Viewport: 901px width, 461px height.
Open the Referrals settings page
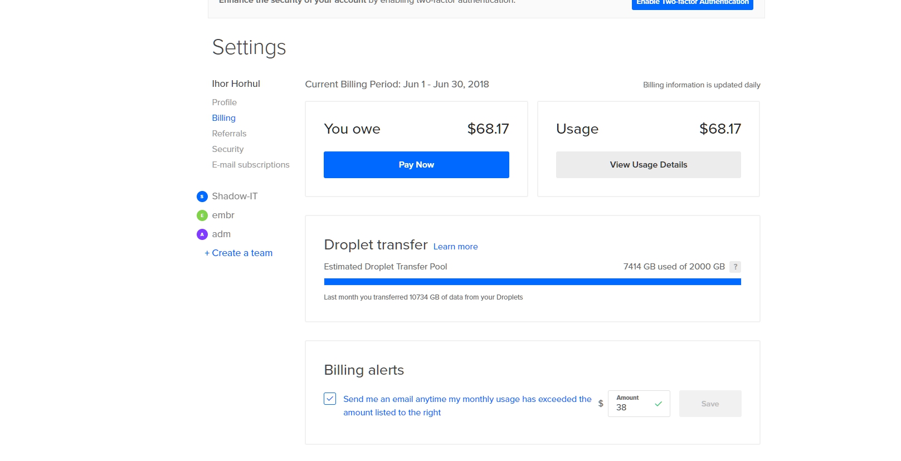tap(229, 134)
